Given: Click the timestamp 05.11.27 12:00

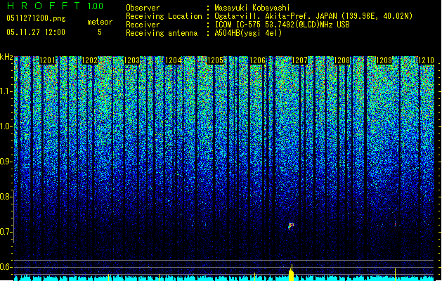Looking at the screenshot, I should (x=36, y=32).
